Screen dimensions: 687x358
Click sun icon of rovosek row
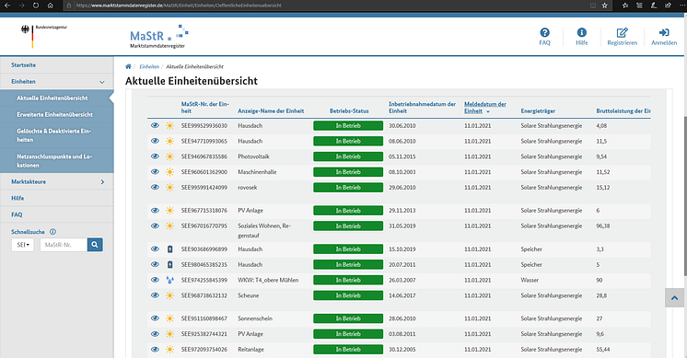[170, 188]
